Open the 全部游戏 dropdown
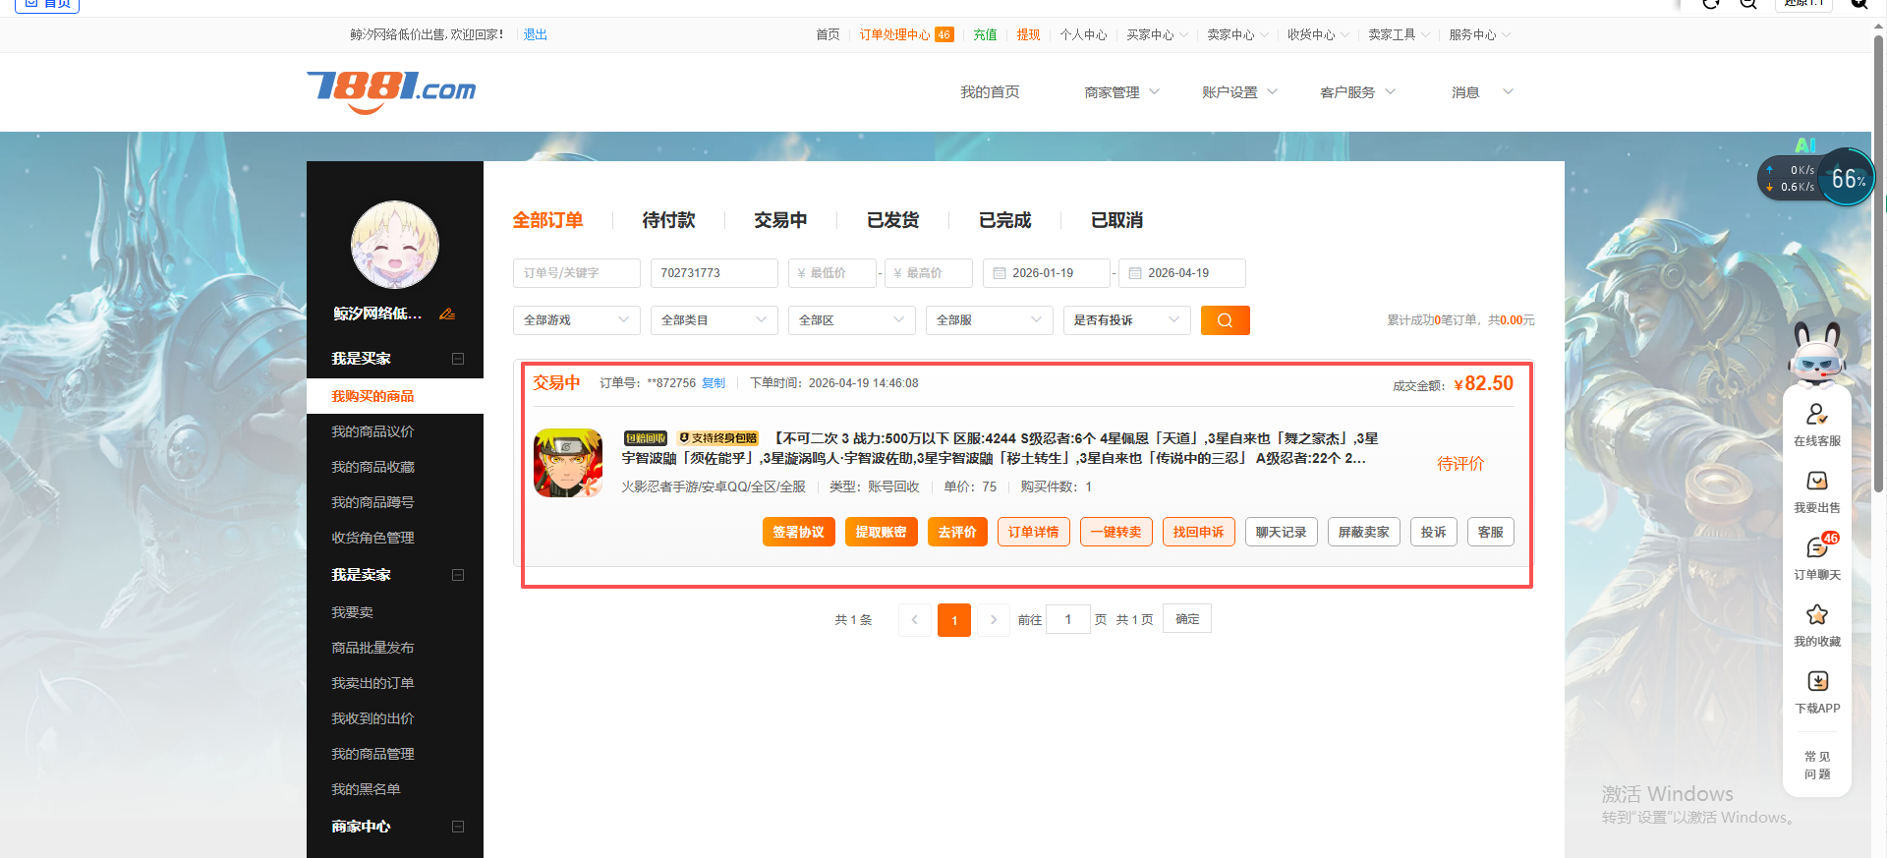The width and height of the screenshot is (1887, 858). [577, 320]
